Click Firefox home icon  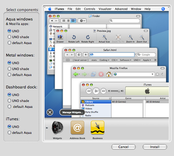pyautogui.click(x=109, y=74)
